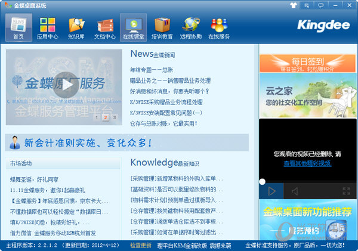Screen dimensions: 358x251
Task: Open 蝶舞圣诞，好礼同享 activity
Action: (34, 179)
